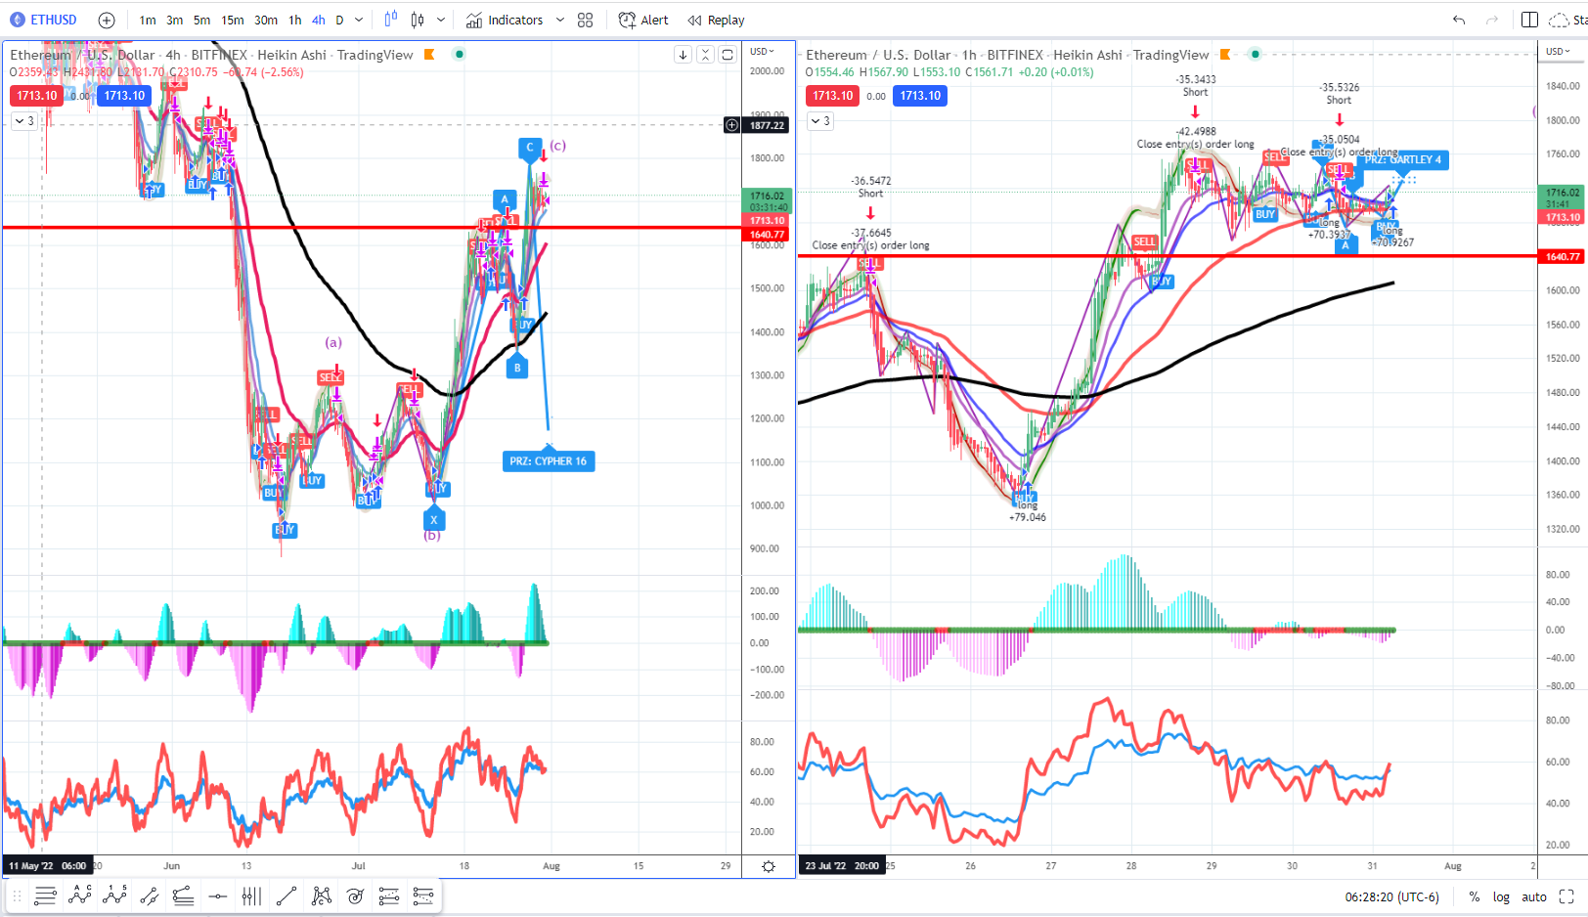Click the downward arrow button in 4h chart header

[683, 55]
